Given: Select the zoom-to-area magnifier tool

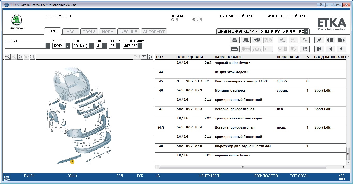Looking at the screenshot, I should point(20,57).
